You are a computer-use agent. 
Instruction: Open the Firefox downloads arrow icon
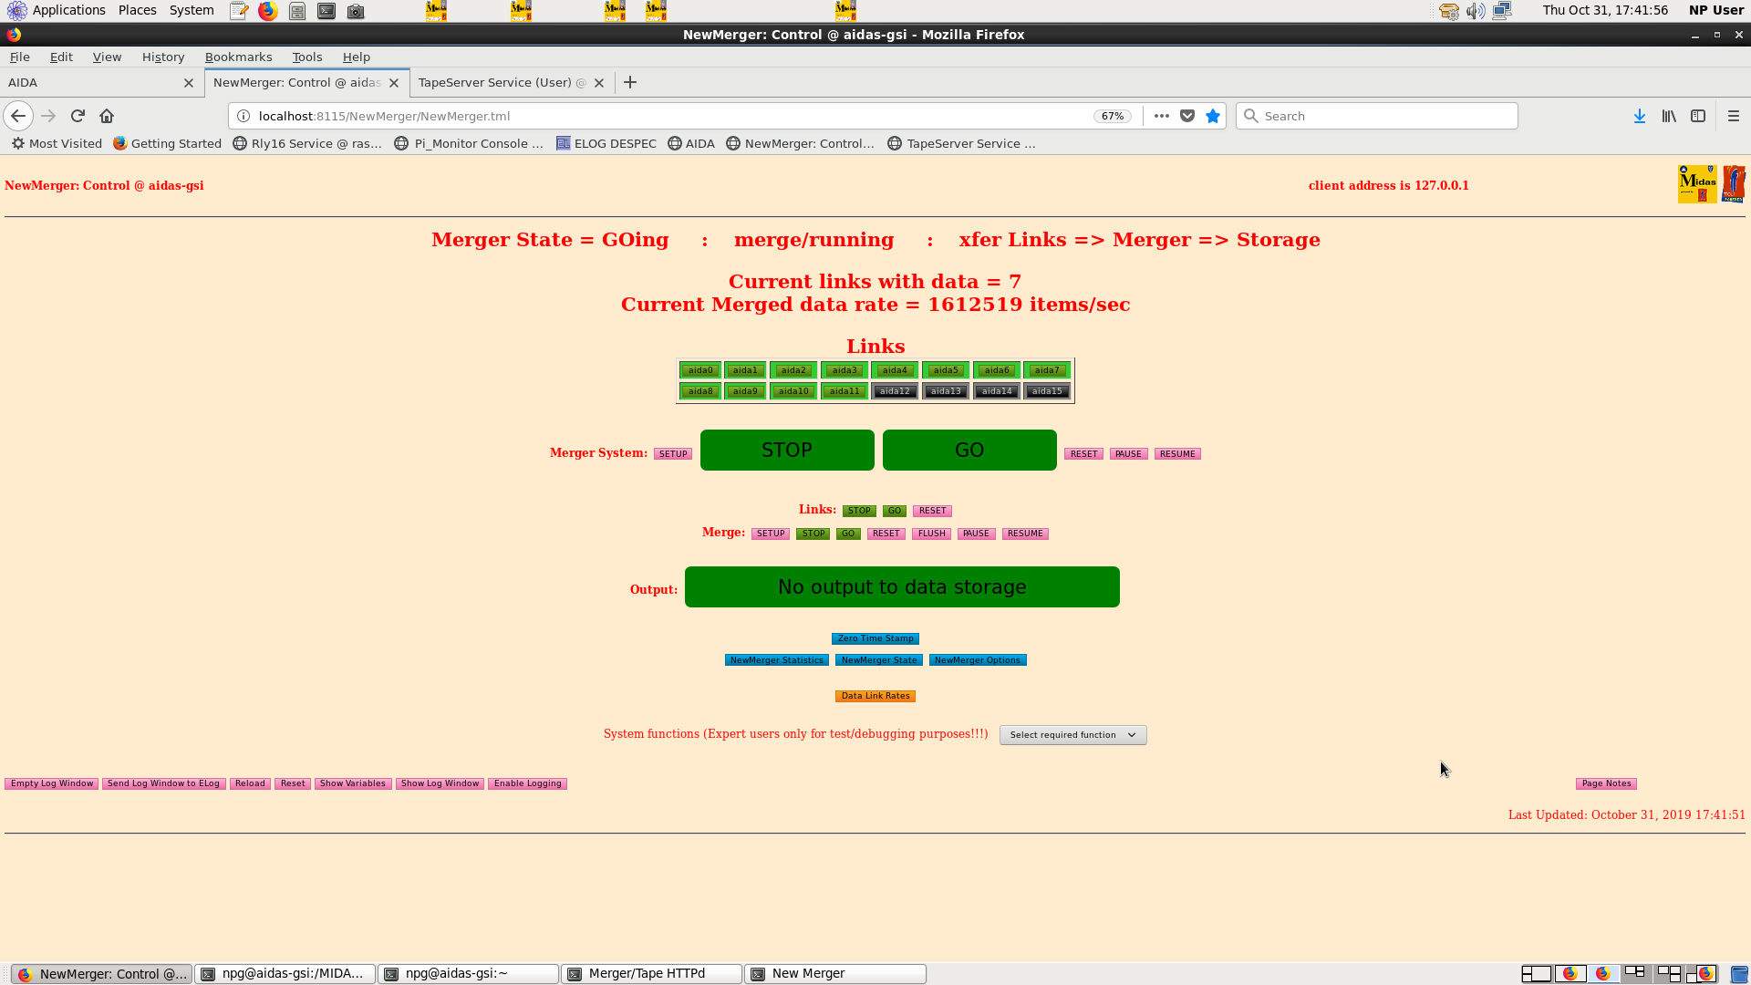pyautogui.click(x=1639, y=116)
